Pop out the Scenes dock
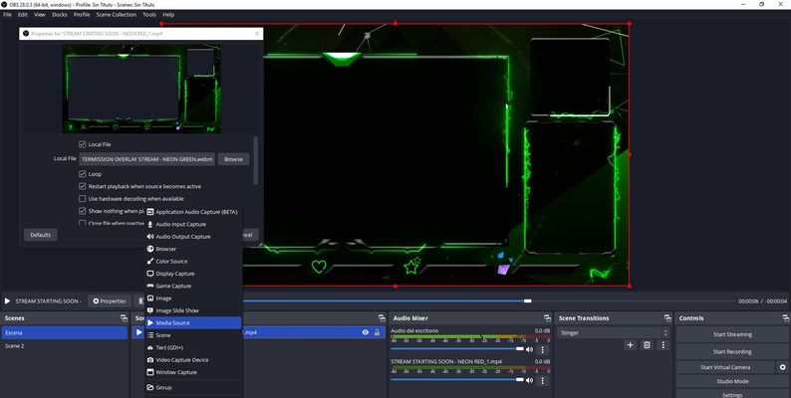 [124, 318]
